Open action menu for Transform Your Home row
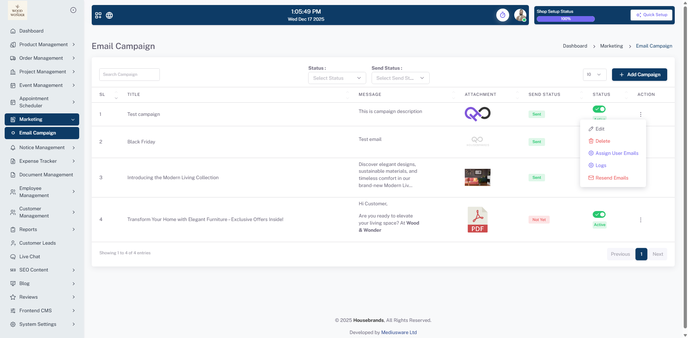This screenshot has height=338, width=688. pos(640,220)
